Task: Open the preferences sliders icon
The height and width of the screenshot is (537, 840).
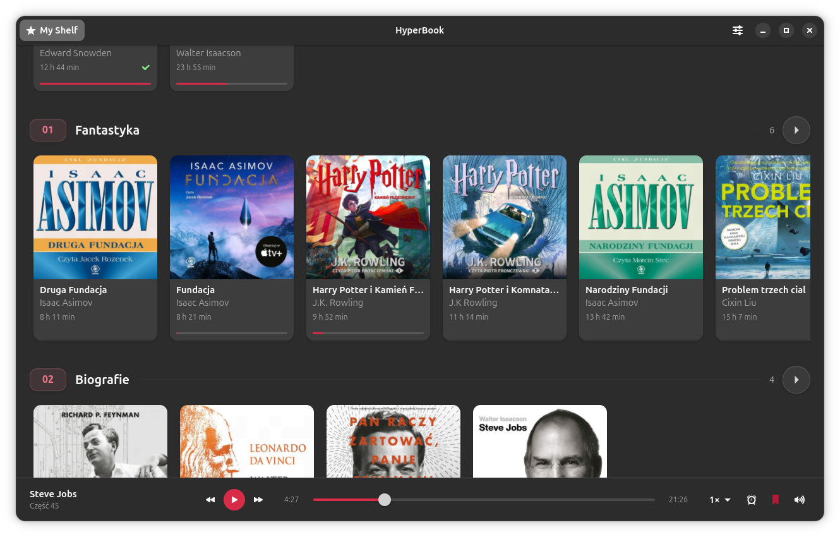Action: click(x=738, y=30)
